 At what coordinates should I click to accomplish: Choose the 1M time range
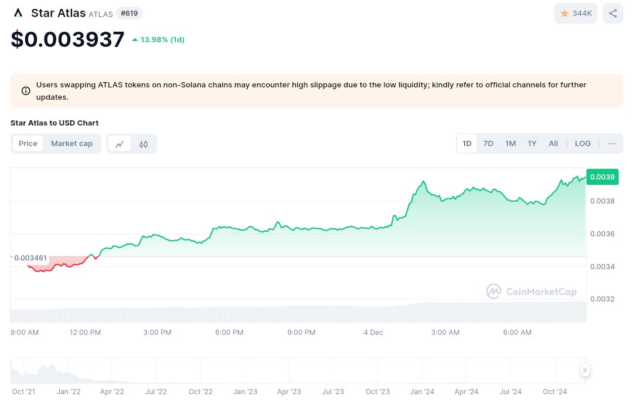[511, 144]
